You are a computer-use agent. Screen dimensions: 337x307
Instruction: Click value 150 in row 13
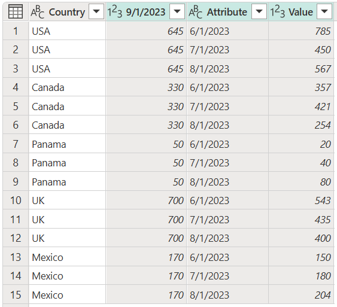301,257
